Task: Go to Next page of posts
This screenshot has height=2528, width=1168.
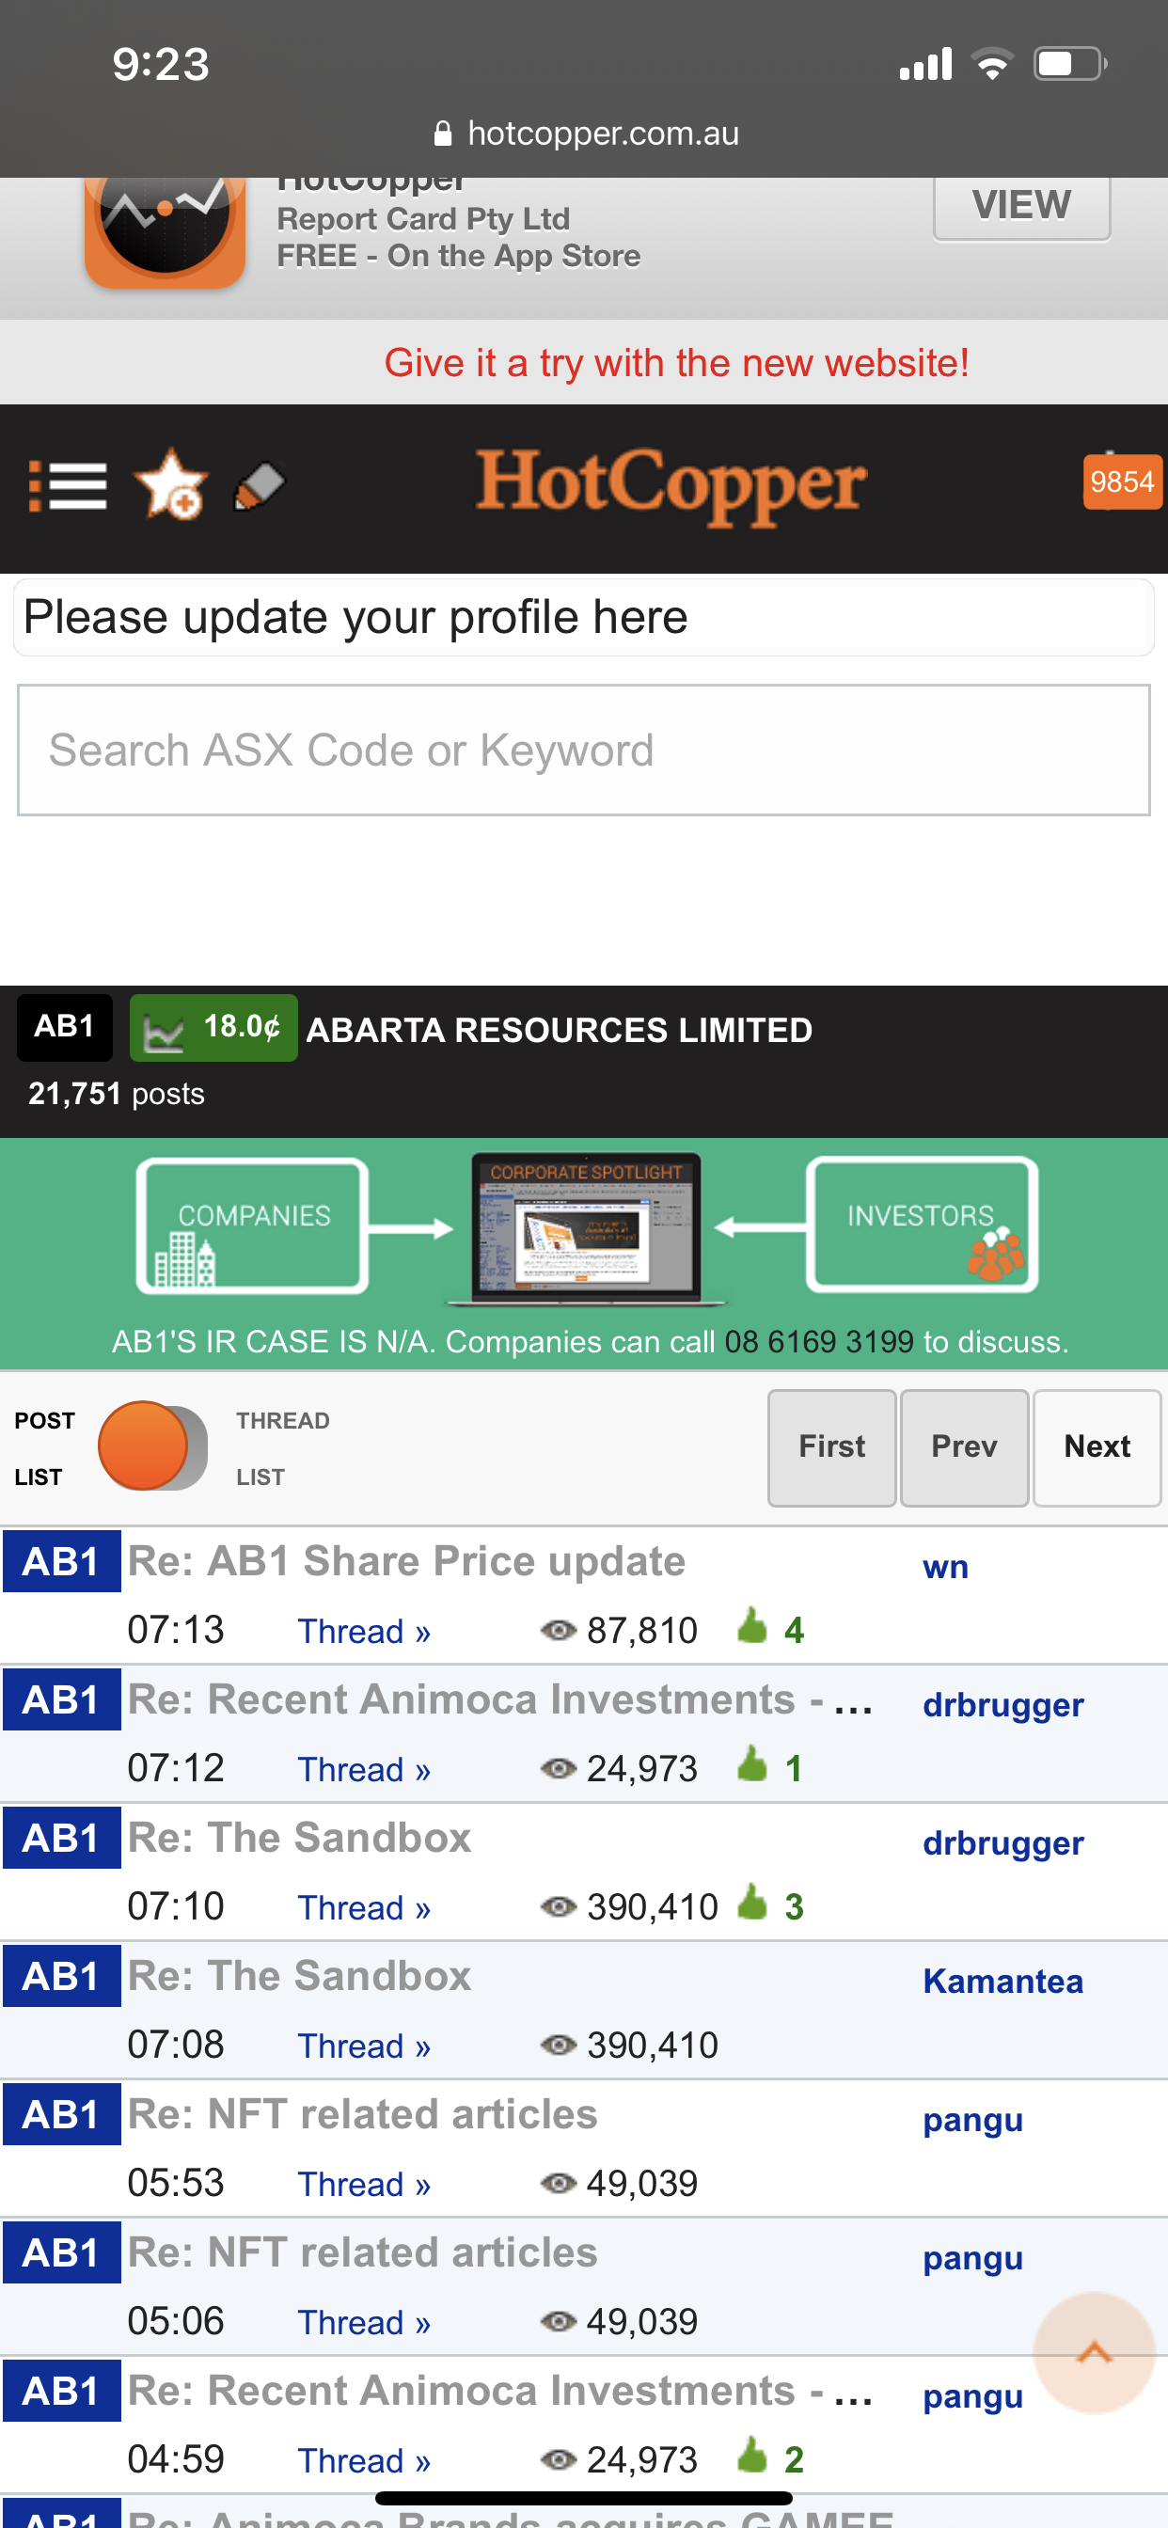Action: pyautogui.click(x=1097, y=1447)
